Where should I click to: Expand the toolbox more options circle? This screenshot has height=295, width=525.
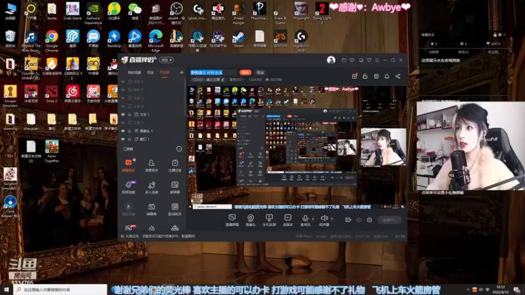(179, 149)
